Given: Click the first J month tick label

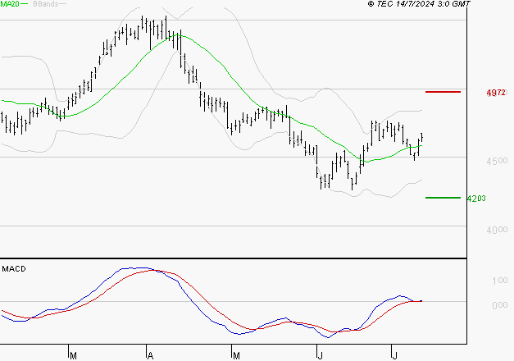Looking at the screenshot, I should (321, 355).
